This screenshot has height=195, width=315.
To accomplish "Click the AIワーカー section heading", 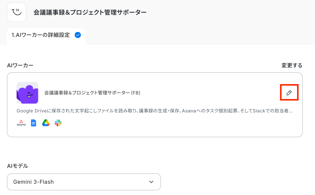I will (20, 66).
